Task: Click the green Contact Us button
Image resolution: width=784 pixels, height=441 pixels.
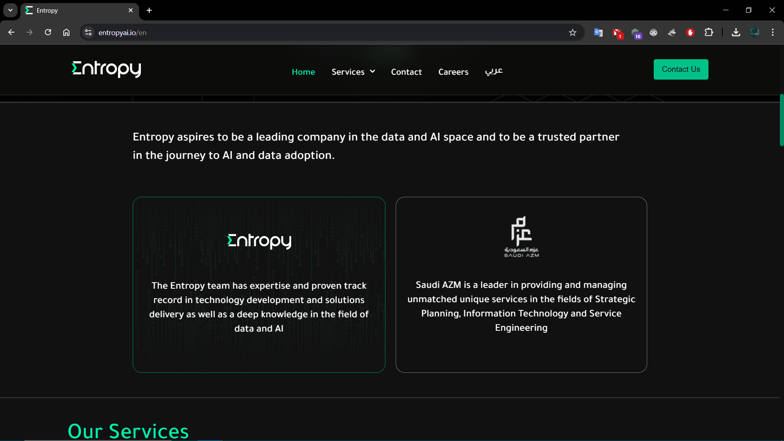Action: (x=681, y=69)
